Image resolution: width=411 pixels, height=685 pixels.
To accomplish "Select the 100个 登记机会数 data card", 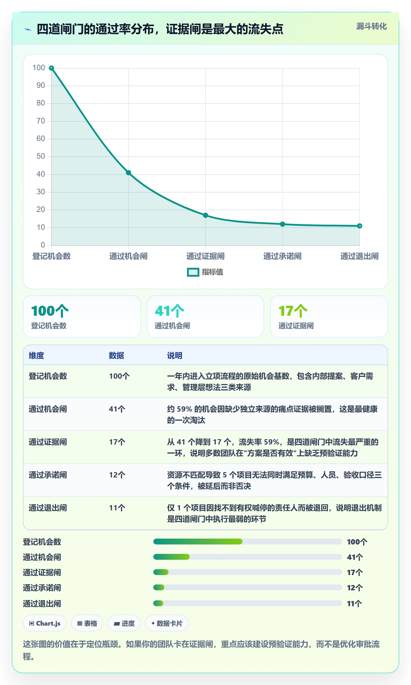I will (x=82, y=316).
